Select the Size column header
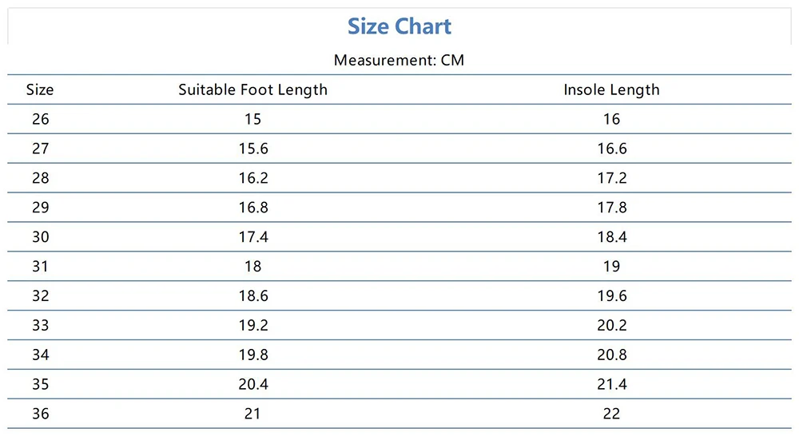799x436 pixels. coord(40,89)
